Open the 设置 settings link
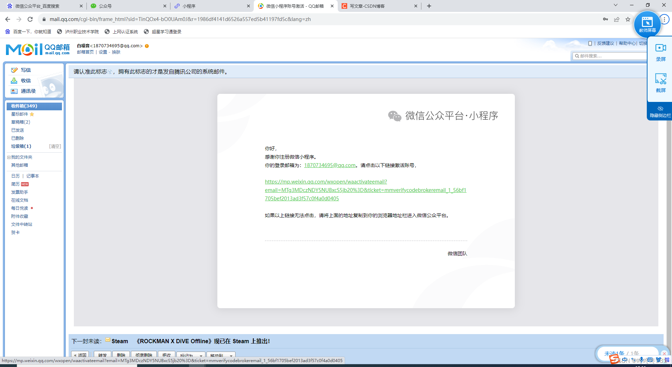Viewport: 672px width, 367px height. coord(103,52)
